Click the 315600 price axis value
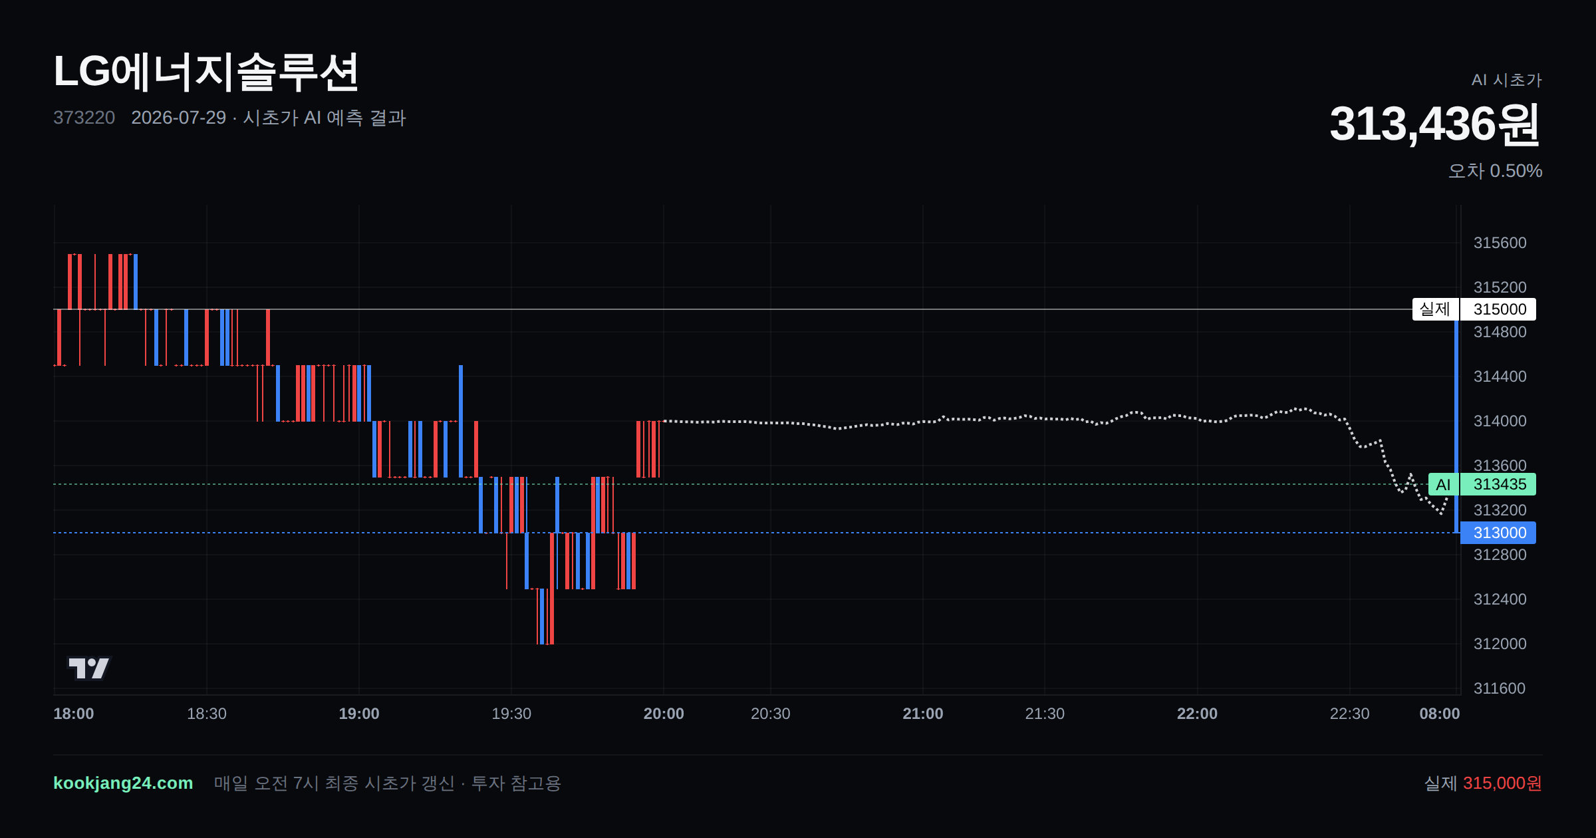Screen dimensions: 1596x838 pos(1500,243)
